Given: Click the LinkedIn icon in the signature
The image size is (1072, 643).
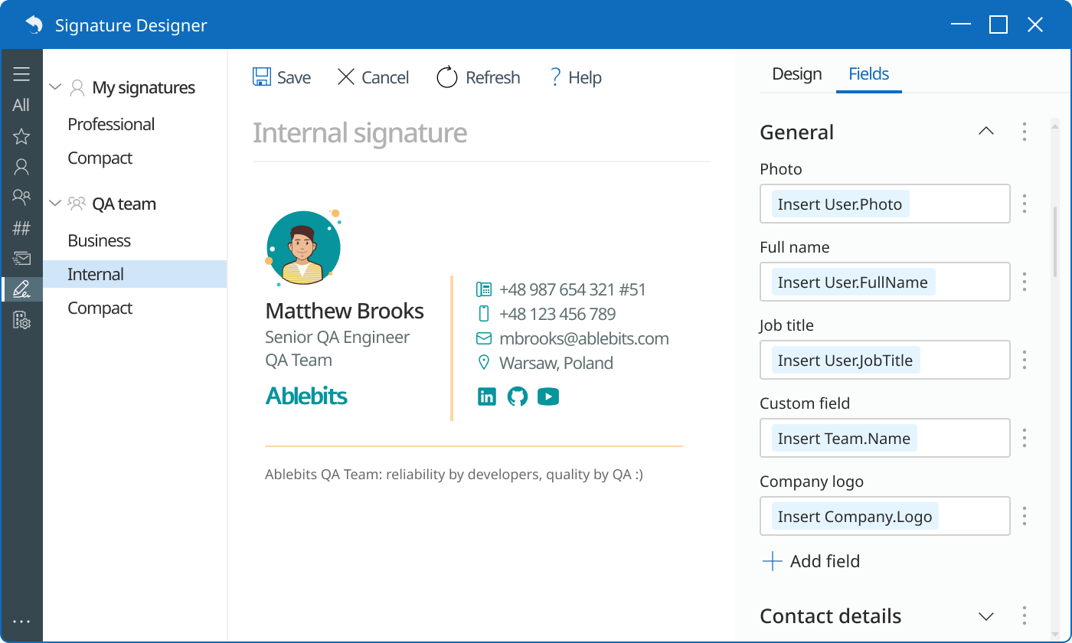Looking at the screenshot, I should click(x=486, y=397).
